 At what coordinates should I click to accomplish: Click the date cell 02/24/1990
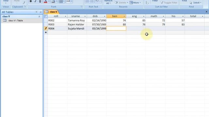click(97, 20)
